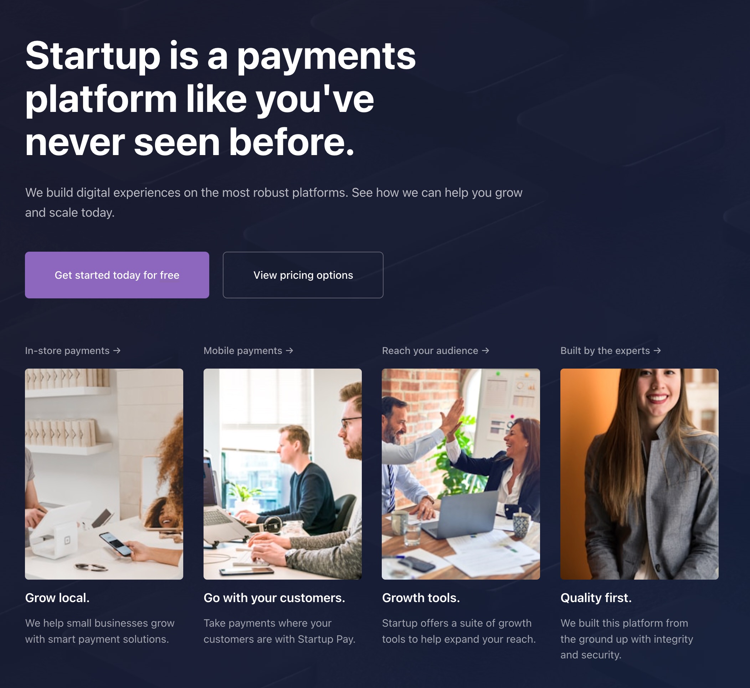Viewport: 750px width, 688px height.
Task: Select the photo of men at computers
Action: (x=283, y=474)
